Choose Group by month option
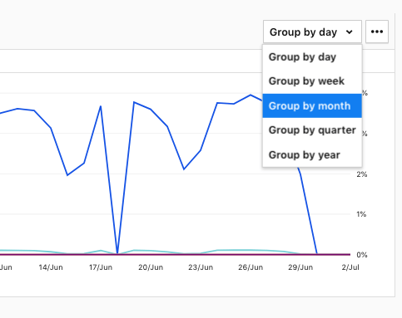 [x=312, y=105]
